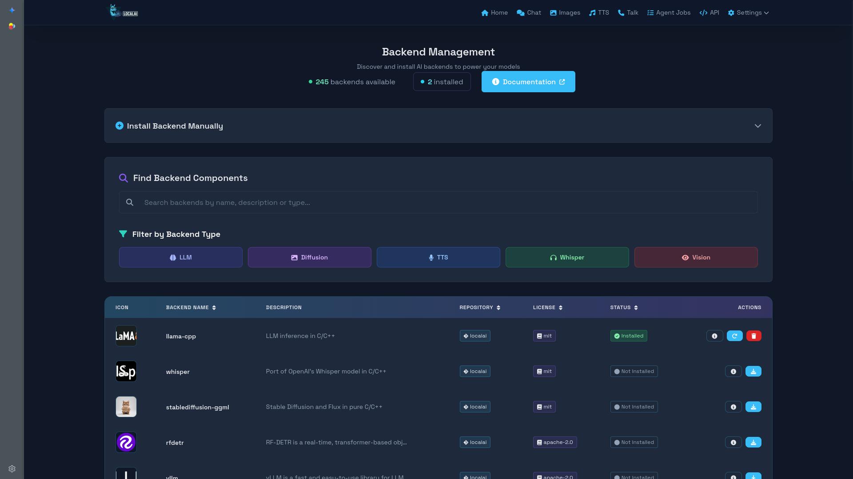Click the mit license tag for whisper
The height and width of the screenshot is (479, 853).
tap(544, 371)
